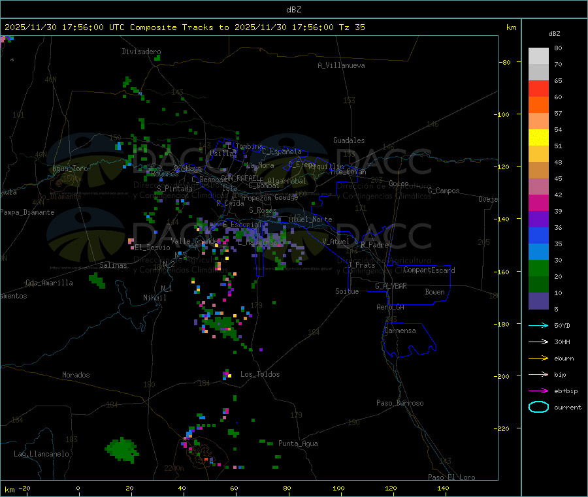Click the 100 km horizontal axis tick label
588x497 pixels.
pyautogui.click(x=338, y=488)
